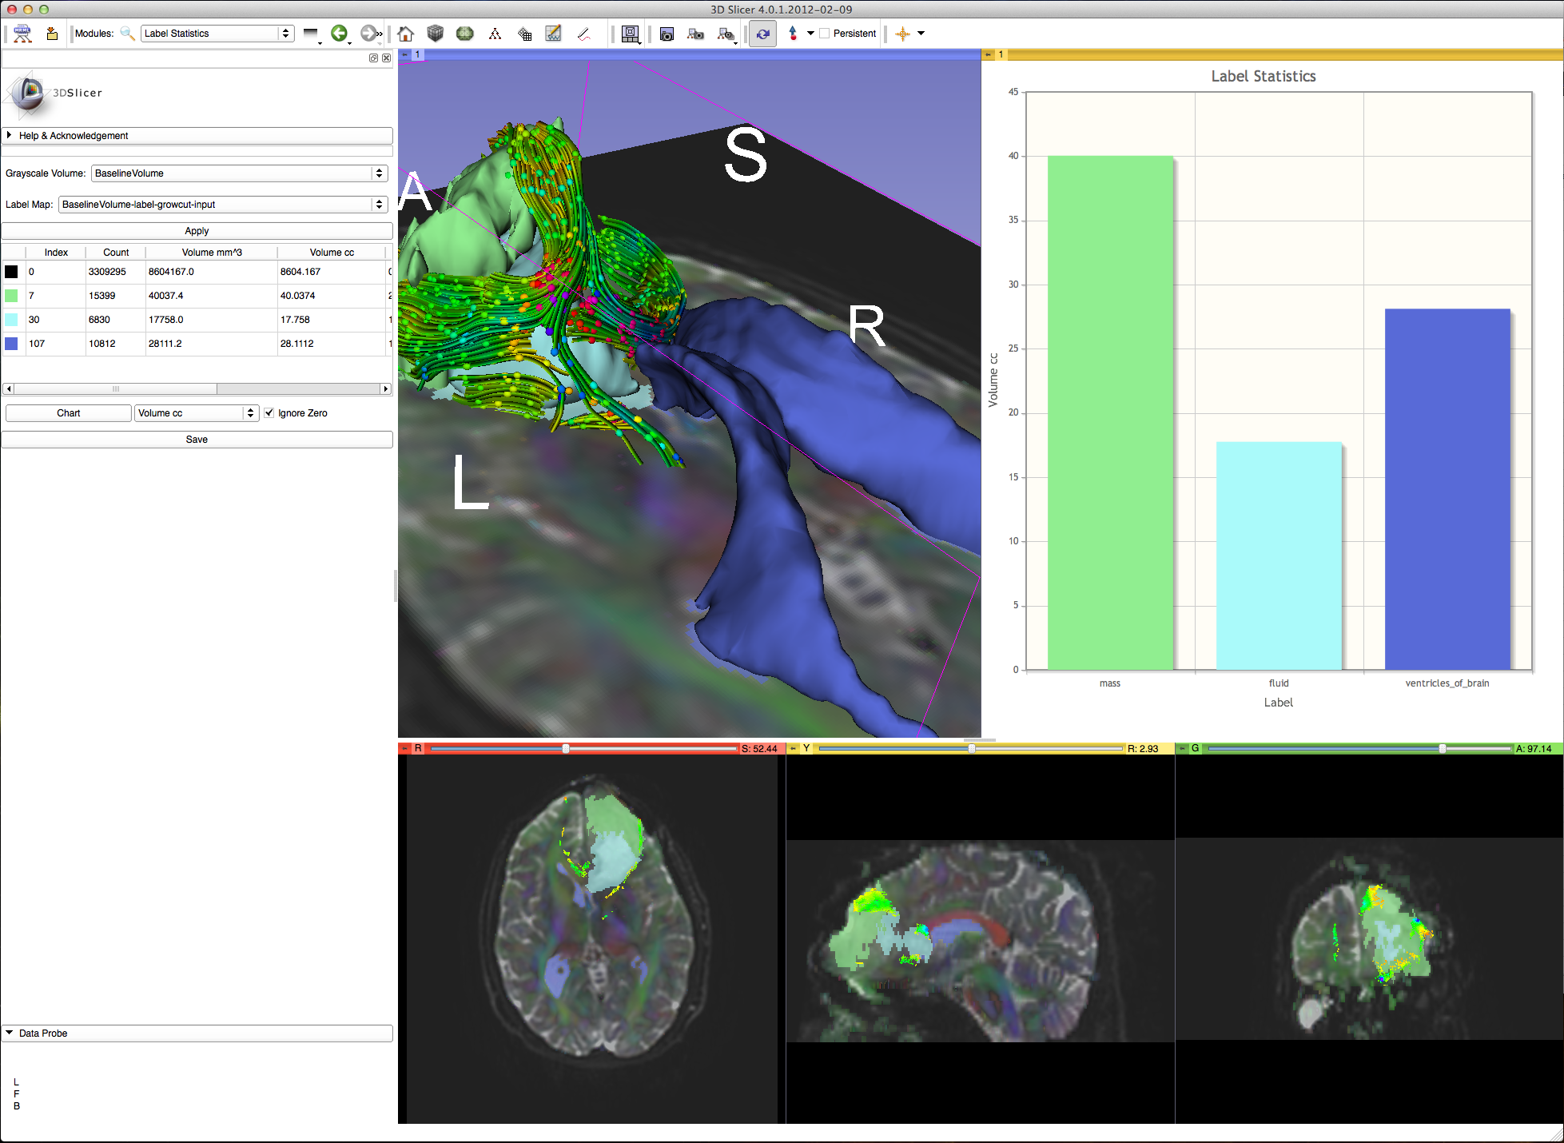This screenshot has width=1564, height=1143.
Task: Uncheck the Ignore Zero checkbox
Action: (269, 413)
